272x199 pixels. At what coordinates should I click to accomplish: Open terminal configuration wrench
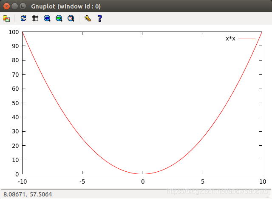pyautogui.click(x=88, y=18)
